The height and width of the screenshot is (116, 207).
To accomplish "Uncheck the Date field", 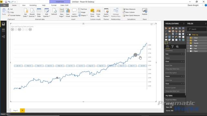I will click(x=191, y=41).
